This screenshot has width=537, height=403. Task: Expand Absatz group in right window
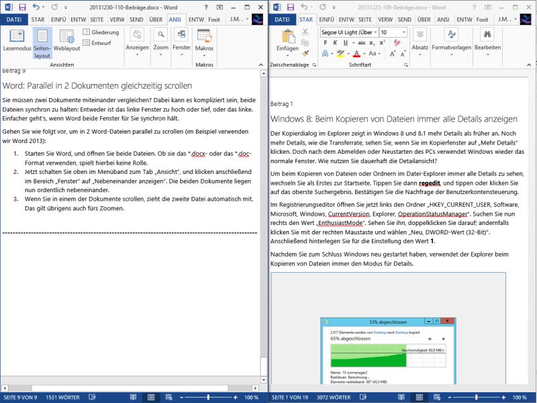point(420,42)
